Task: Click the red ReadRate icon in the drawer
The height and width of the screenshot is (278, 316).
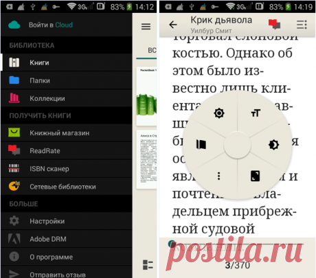Action: [x=14, y=150]
